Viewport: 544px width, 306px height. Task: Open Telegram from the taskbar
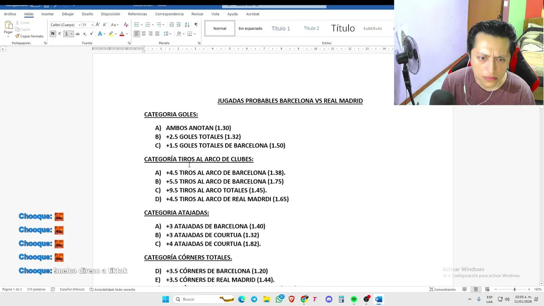[254, 299]
